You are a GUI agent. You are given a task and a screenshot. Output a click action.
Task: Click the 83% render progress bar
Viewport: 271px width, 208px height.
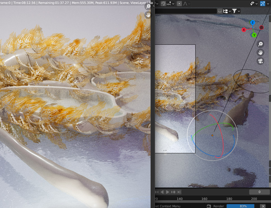243,206
